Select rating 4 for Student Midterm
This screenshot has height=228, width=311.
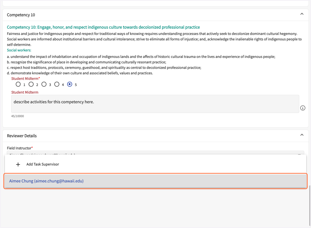click(57, 84)
